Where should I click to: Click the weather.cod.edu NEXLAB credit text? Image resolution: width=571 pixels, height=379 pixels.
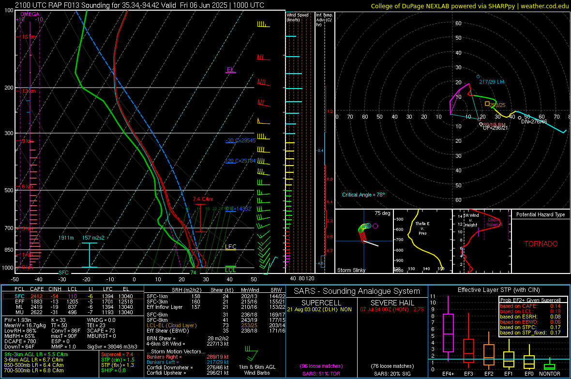(x=469, y=6)
